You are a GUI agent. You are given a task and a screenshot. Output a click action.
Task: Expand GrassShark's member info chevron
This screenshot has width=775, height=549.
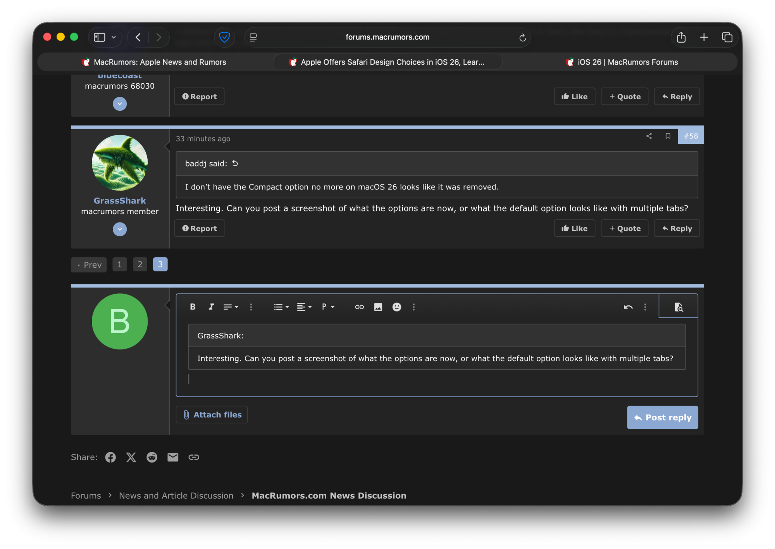[x=120, y=229]
